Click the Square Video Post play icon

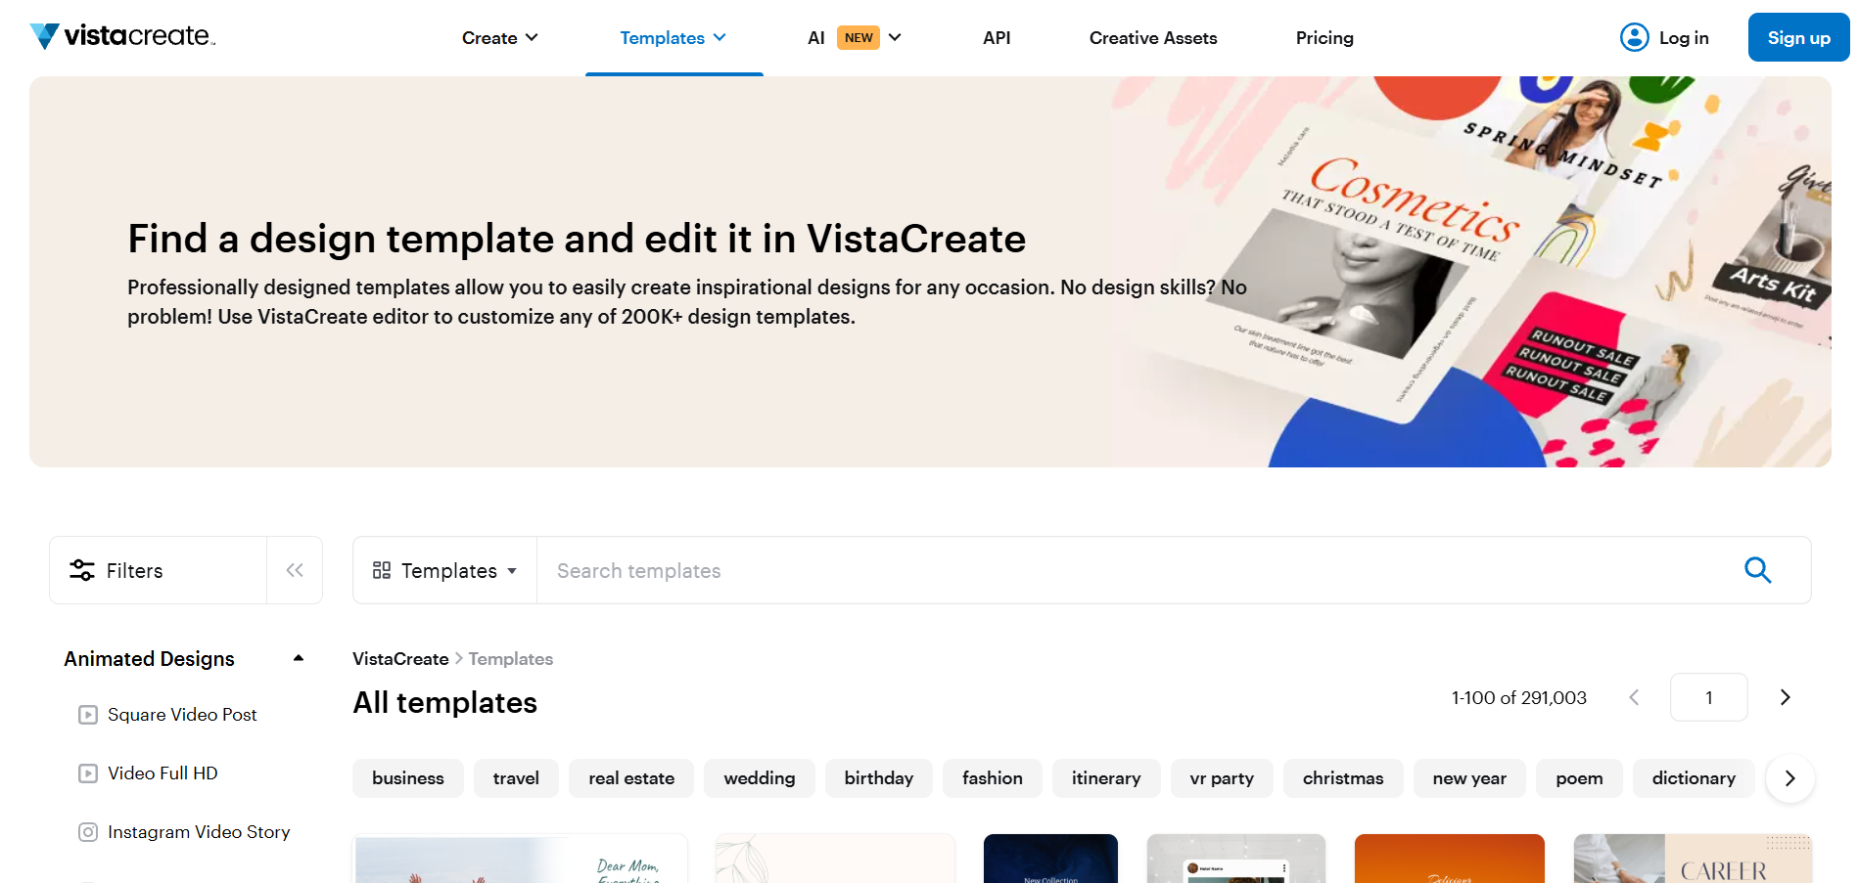point(88,715)
